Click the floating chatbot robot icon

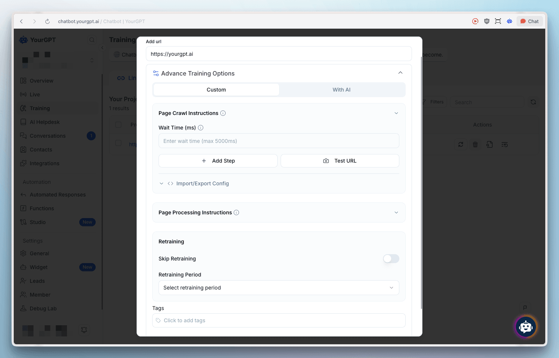[526, 327]
